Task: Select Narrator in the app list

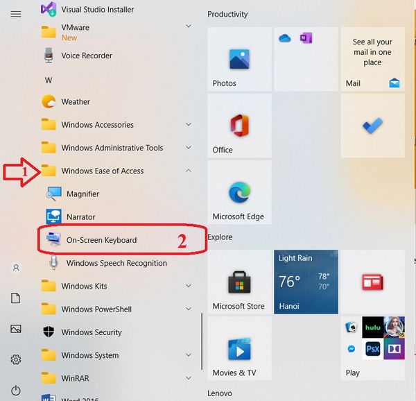Action: coord(80,217)
